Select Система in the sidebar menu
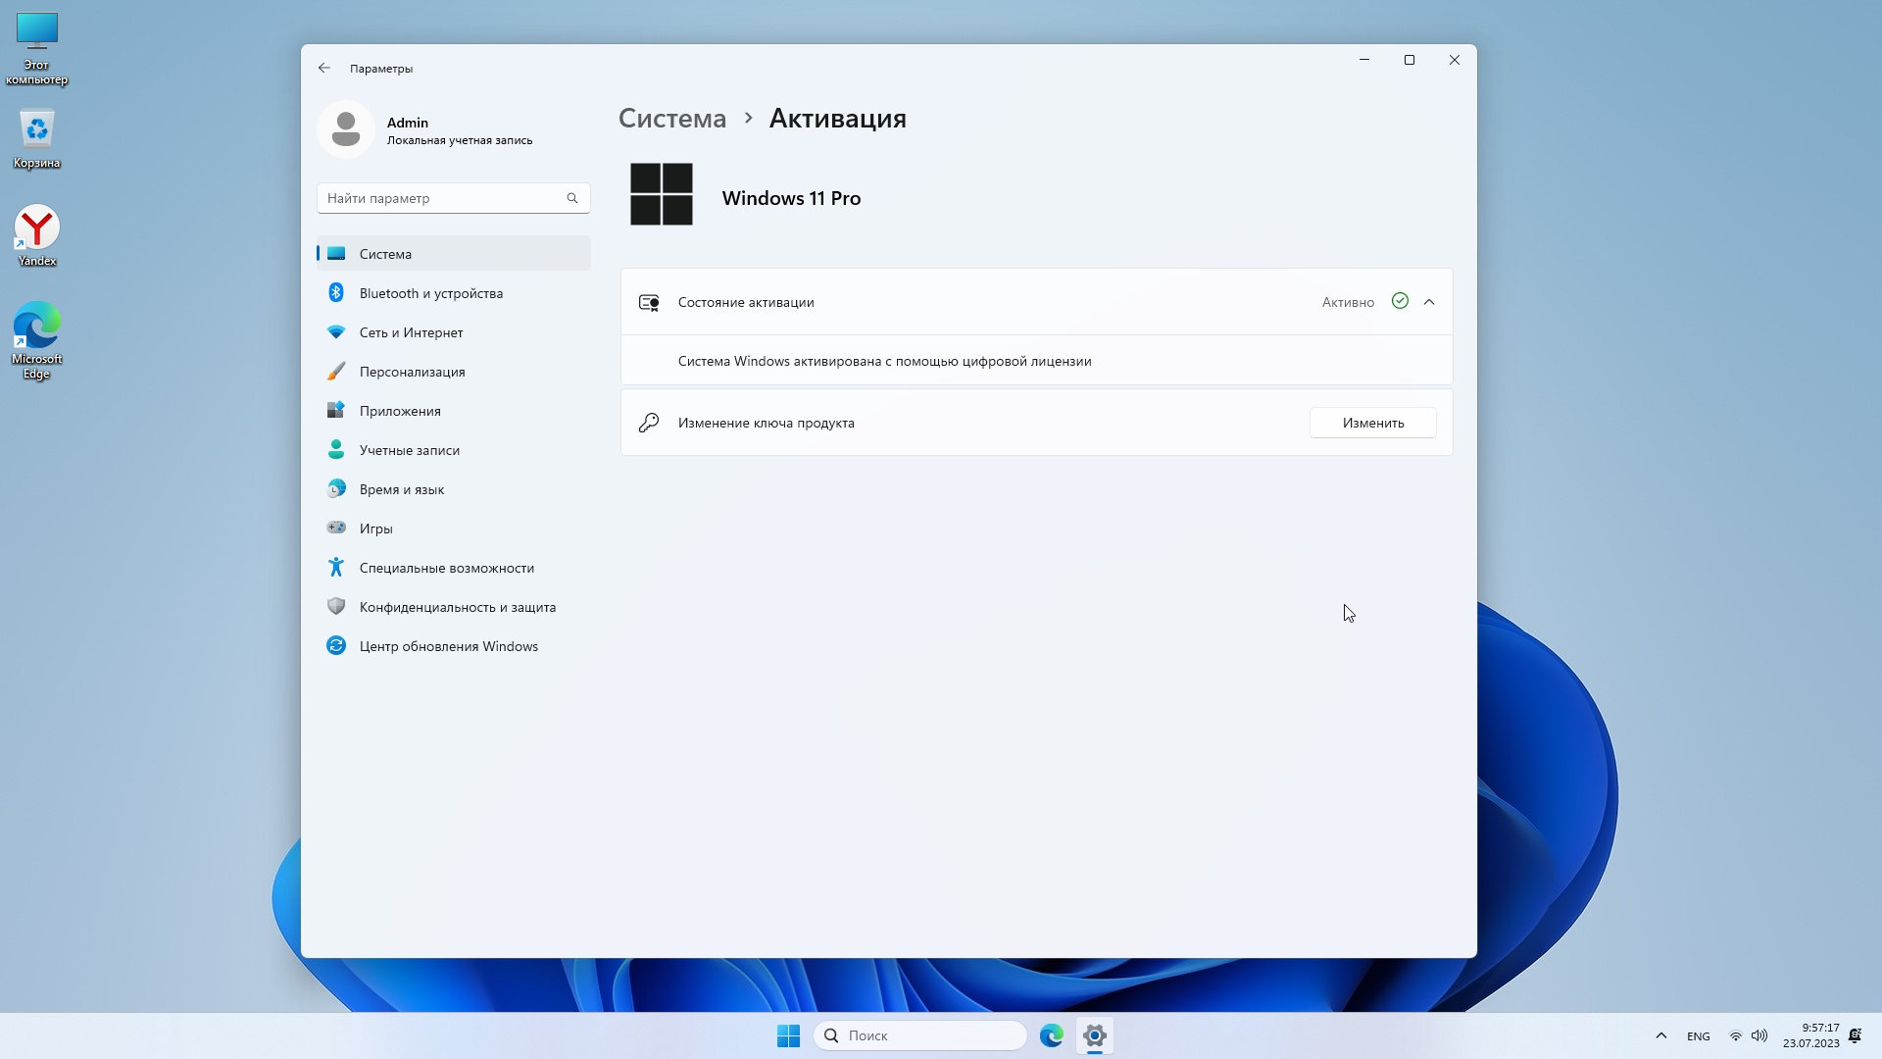1882x1059 pixels. pos(385,254)
